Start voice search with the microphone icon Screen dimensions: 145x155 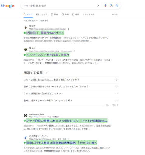(105, 6)
